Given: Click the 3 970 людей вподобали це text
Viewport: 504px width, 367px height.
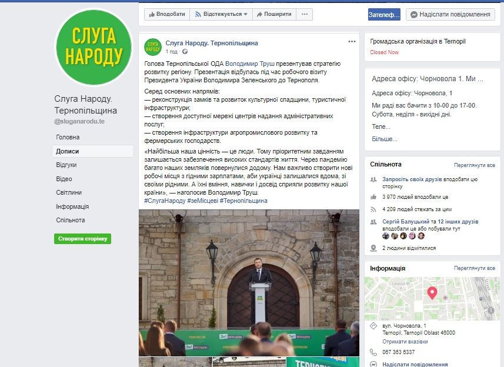Looking at the screenshot, I should (x=415, y=197).
